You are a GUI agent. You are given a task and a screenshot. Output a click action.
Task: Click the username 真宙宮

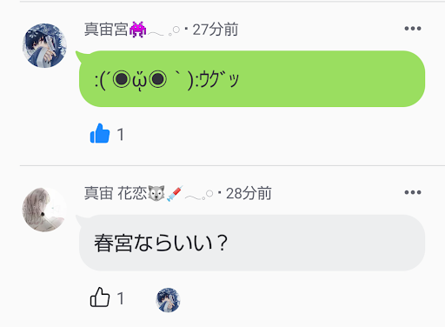click(x=106, y=30)
